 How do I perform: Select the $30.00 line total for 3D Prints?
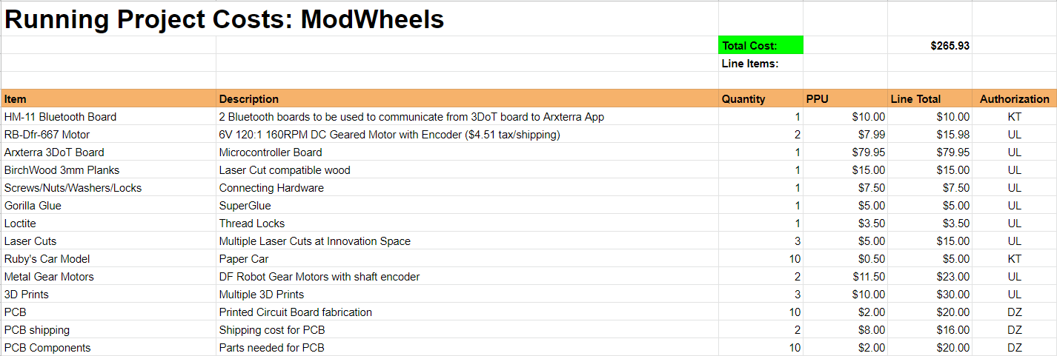930,294
